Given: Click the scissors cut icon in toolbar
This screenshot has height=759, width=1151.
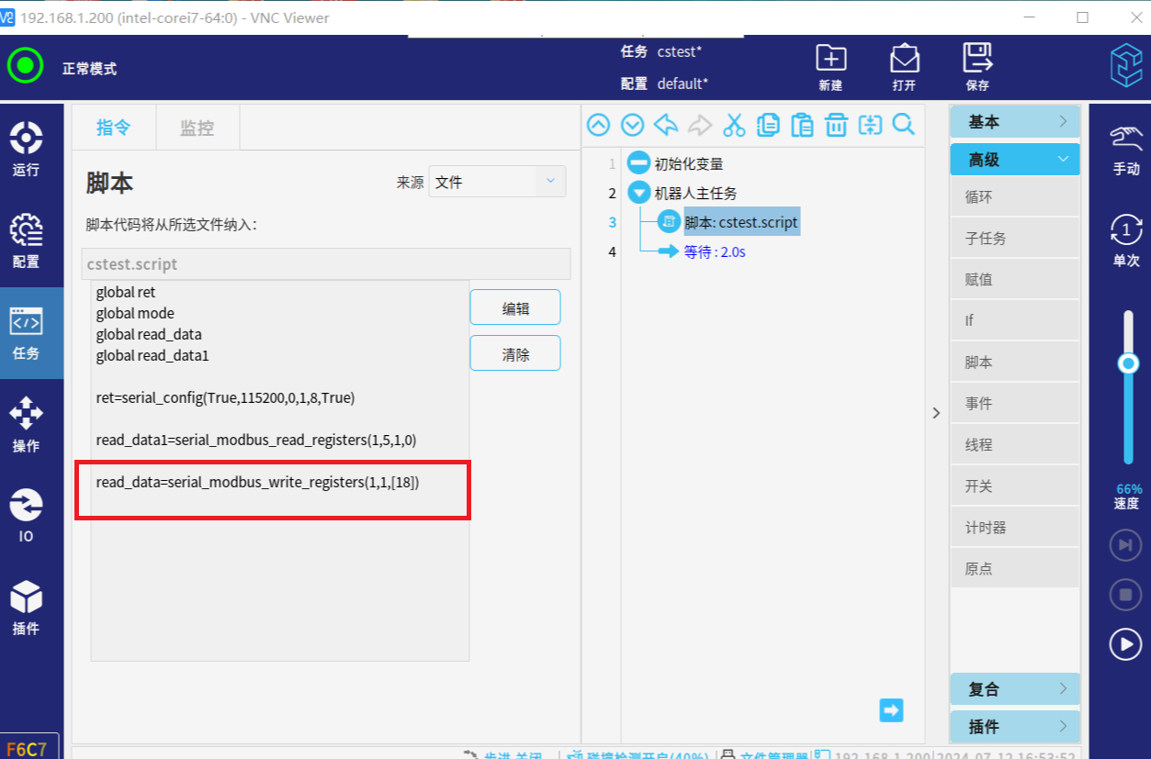Looking at the screenshot, I should click(734, 125).
